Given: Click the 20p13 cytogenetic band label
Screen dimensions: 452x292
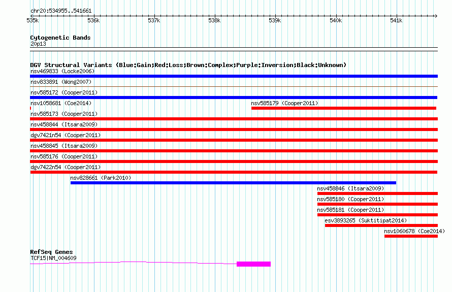Looking at the screenshot, I should coord(38,44).
